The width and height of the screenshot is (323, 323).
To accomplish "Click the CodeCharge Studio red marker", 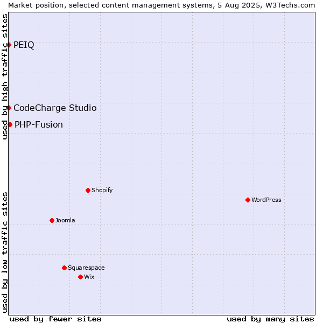I will [9, 108].
